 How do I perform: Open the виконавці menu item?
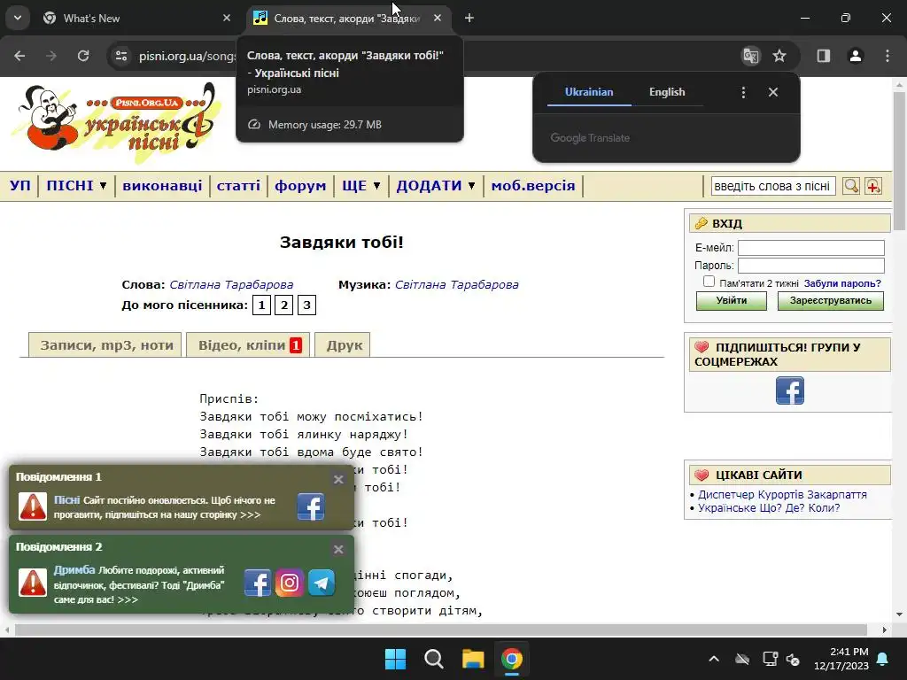pyautogui.click(x=162, y=186)
